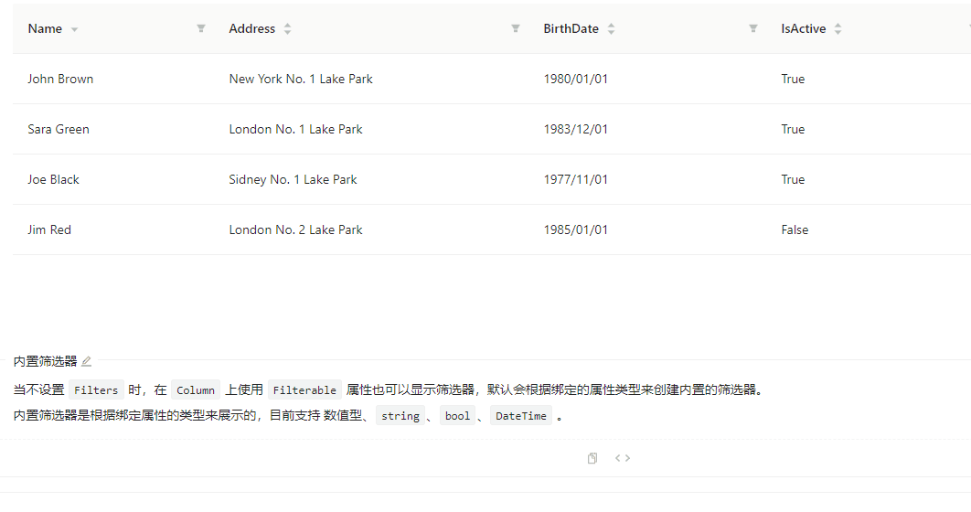Click the Column code tag
Screen dimensions: 971x512
pos(195,390)
